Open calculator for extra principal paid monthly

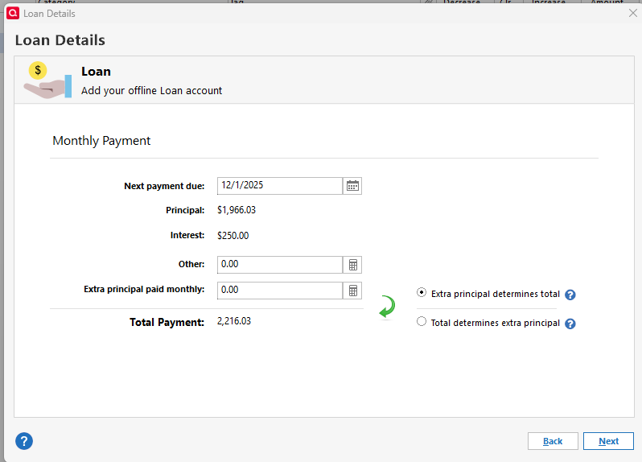click(x=352, y=291)
